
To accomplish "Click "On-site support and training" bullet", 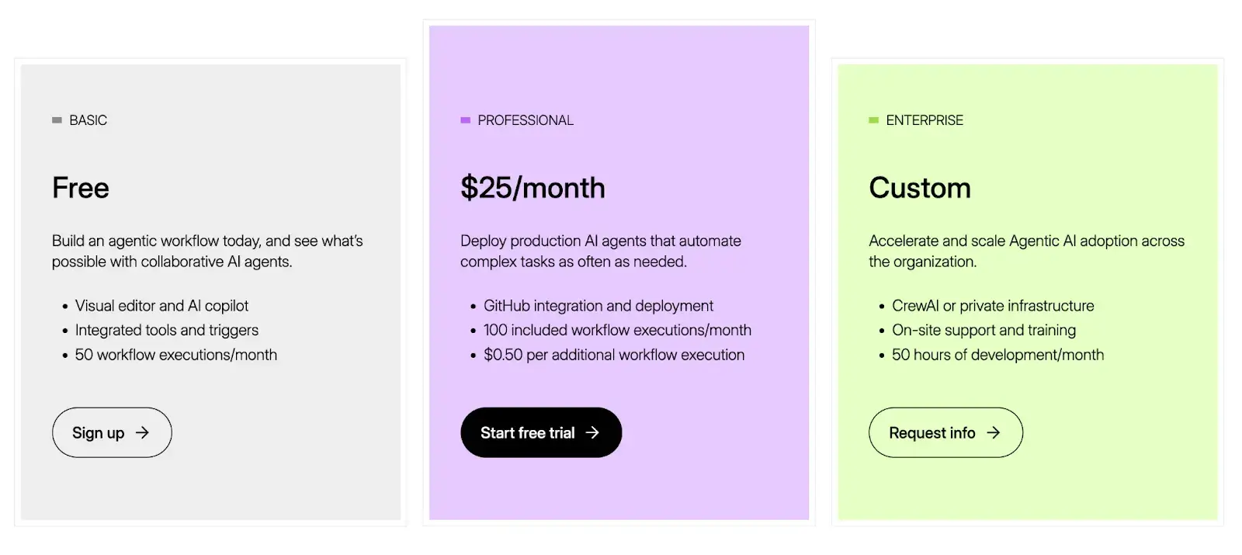I will [984, 330].
